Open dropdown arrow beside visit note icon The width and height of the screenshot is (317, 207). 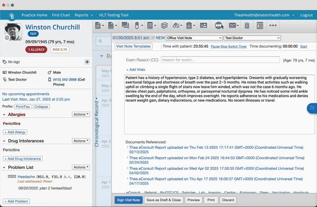pos(103,25)
